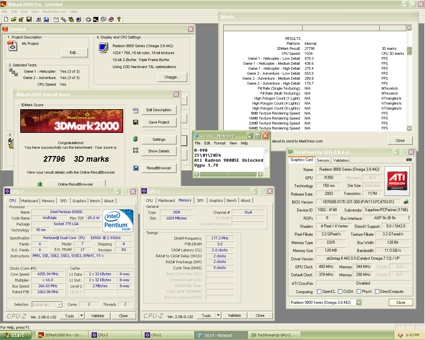Click the Notepad horizontal scrollbar thumb

pos(228,174)
